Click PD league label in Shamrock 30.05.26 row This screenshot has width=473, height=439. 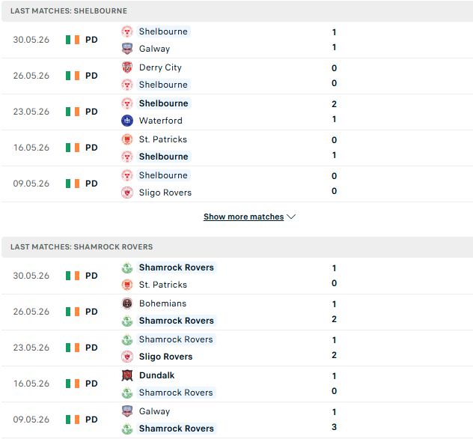point(91,276)
